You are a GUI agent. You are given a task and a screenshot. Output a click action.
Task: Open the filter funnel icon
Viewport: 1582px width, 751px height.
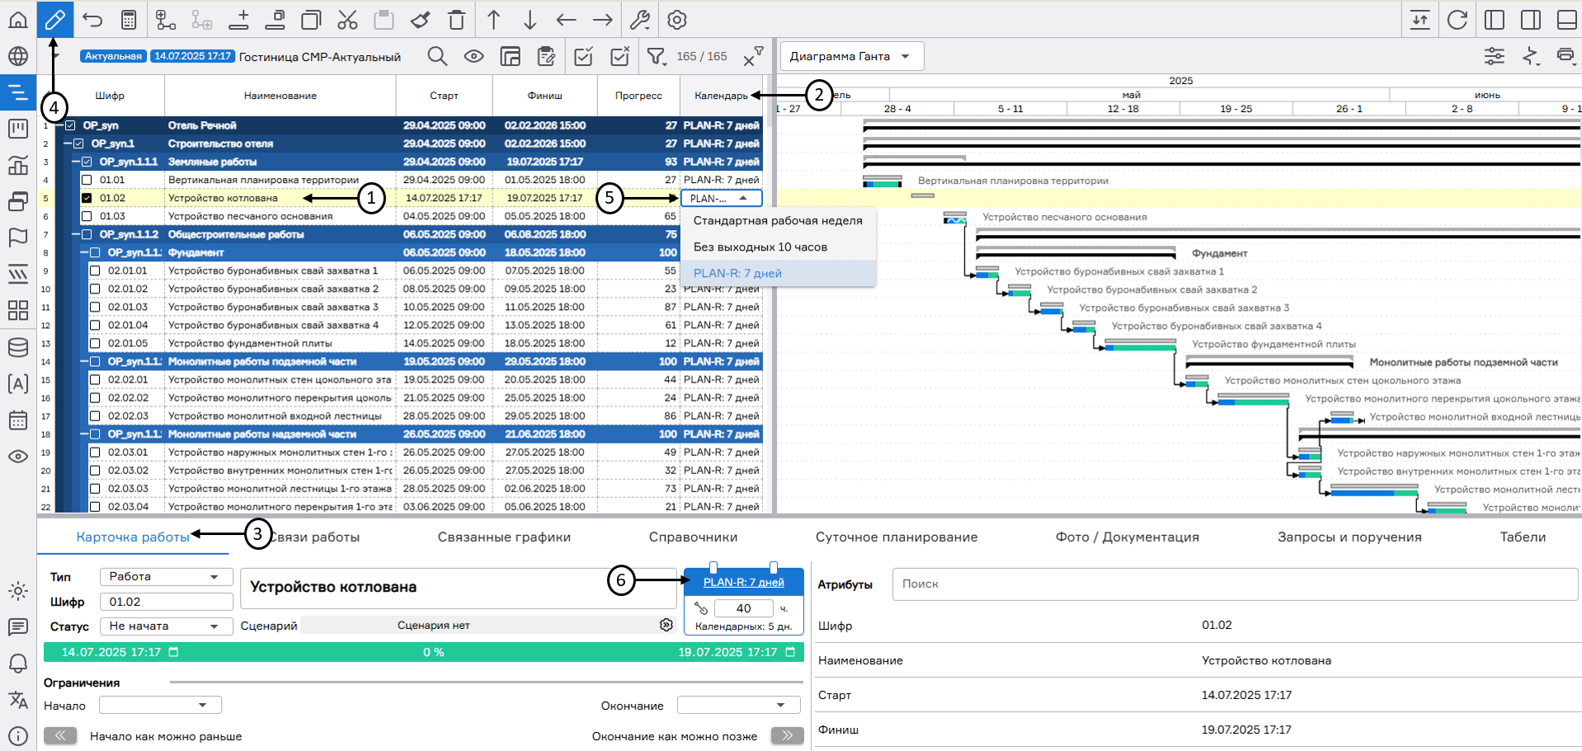pos(656,56)
